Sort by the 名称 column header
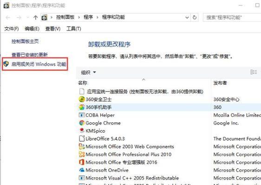The image size is (261, 185). point(83,83)
